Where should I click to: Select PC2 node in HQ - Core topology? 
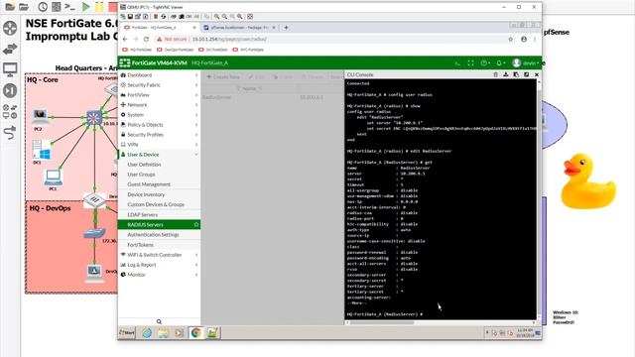pos(40,117)
